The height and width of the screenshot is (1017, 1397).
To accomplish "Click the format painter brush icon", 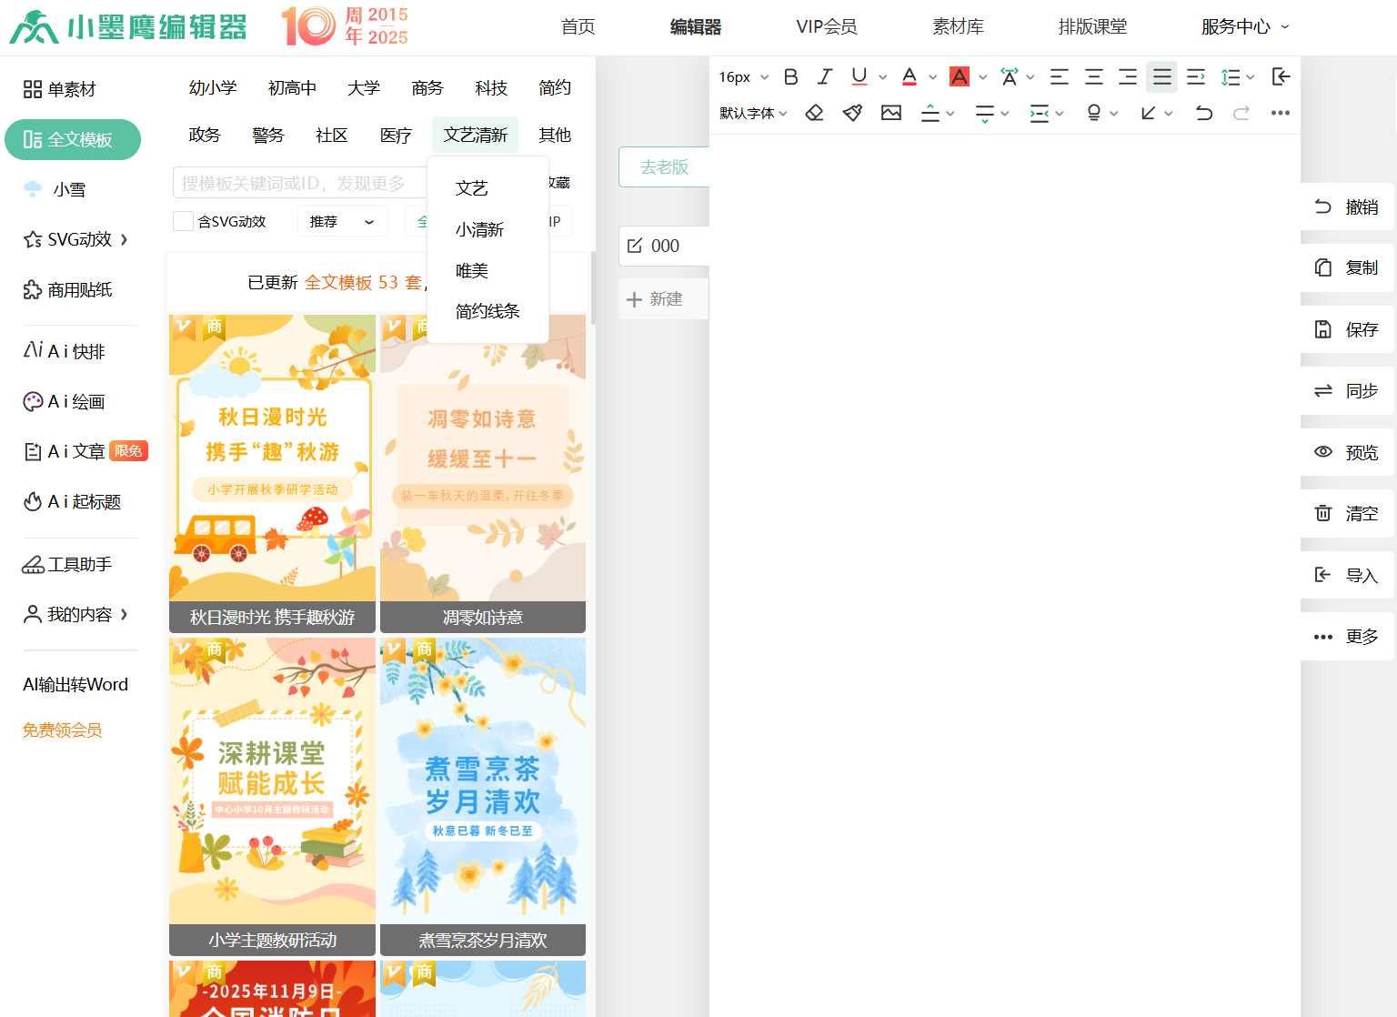I will coord(852,113).
